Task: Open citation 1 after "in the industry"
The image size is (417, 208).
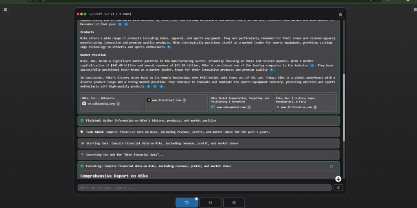Action: click(312, 66)
